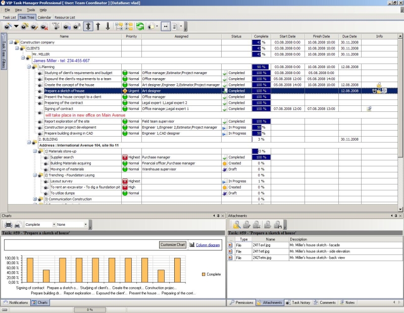Click the green refresh icon
This screenshot has width=404, height=313.
click(140, 26)
